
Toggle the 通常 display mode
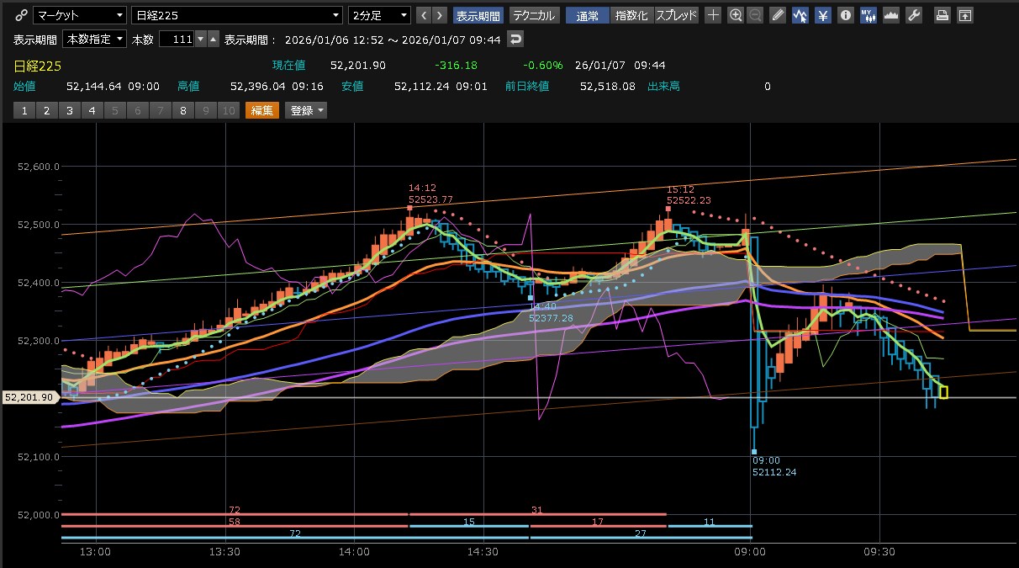587,15
